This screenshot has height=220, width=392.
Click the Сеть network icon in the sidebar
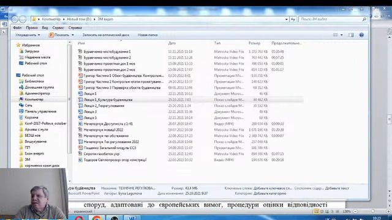point(21,105)
